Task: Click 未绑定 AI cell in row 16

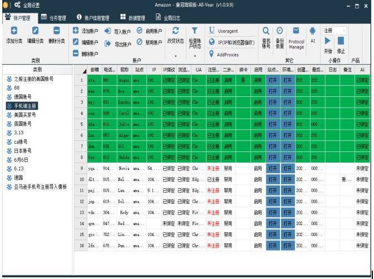Action: 362,246
